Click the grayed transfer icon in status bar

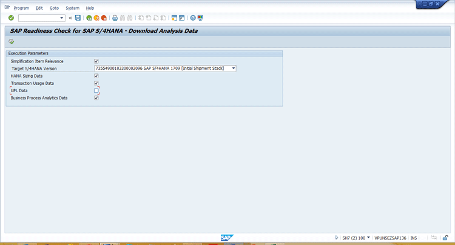pos(434,238)
